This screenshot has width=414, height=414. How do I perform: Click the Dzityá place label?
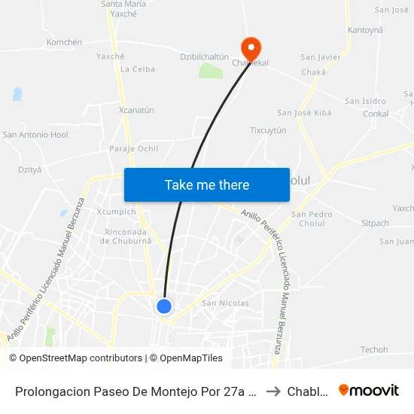tap(29, 170)
